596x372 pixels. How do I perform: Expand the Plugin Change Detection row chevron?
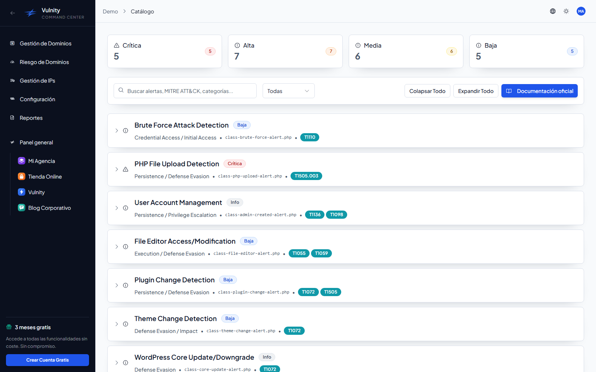tap(117, 285)
